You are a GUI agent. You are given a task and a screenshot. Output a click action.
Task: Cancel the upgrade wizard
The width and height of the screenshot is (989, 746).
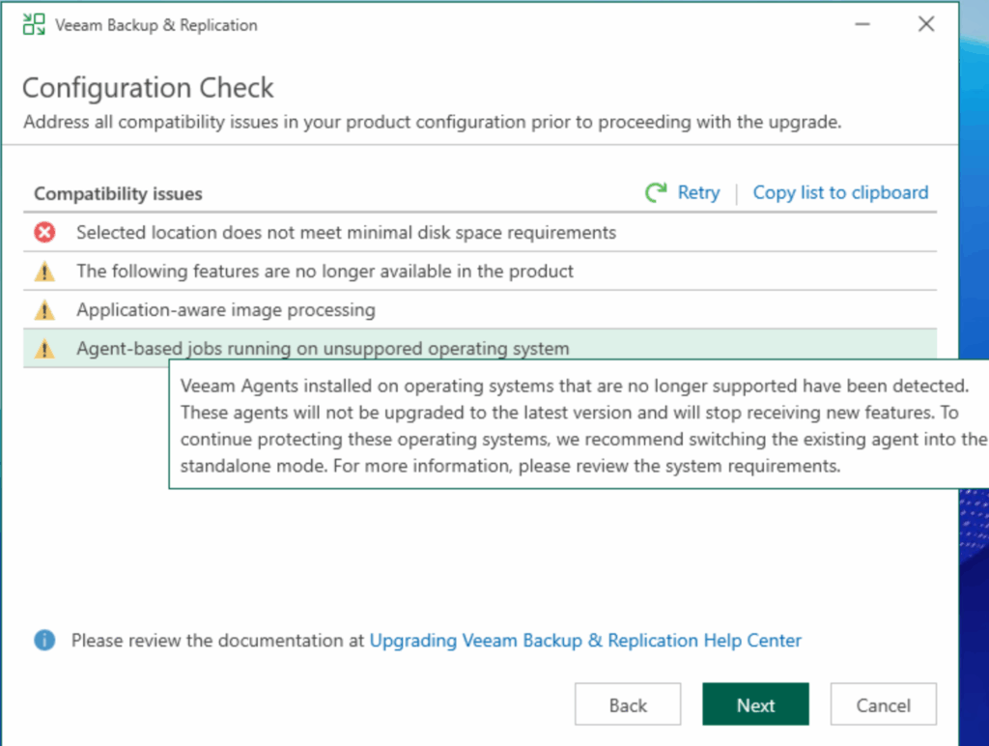click(883, 705)
